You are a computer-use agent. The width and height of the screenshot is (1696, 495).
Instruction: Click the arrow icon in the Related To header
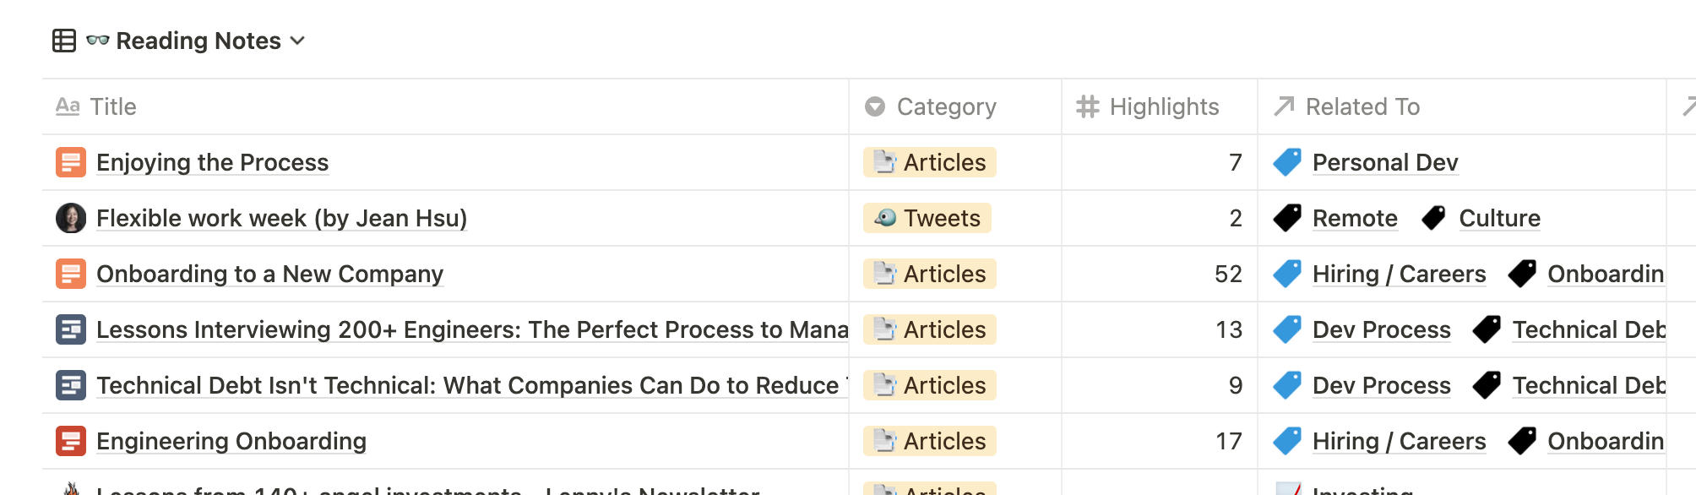click(1283, 106)
